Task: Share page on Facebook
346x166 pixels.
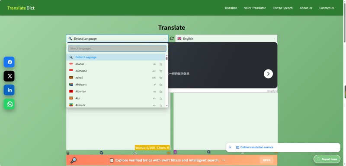Action: click(x=9, y=62)
